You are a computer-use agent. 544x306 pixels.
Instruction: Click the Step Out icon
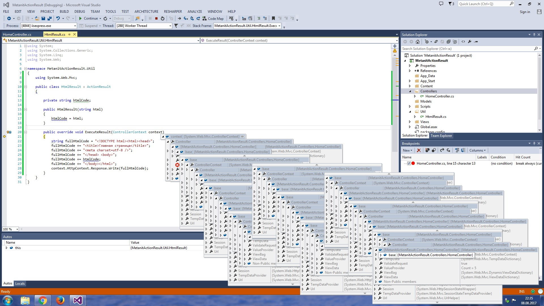pos(198,18)
